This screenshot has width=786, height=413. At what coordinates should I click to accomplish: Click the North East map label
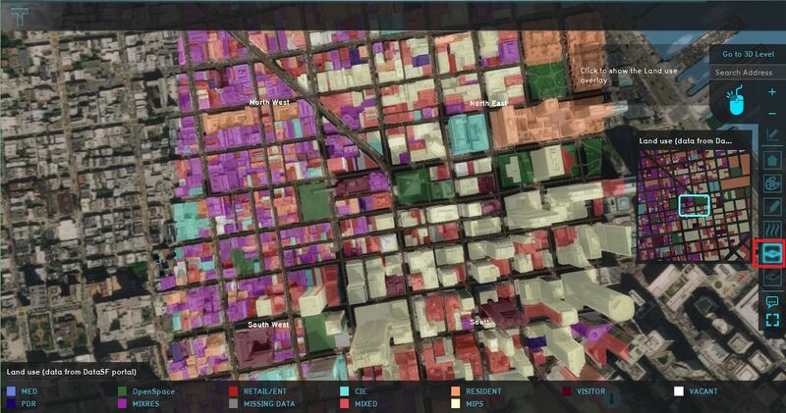tap(488, 103)
